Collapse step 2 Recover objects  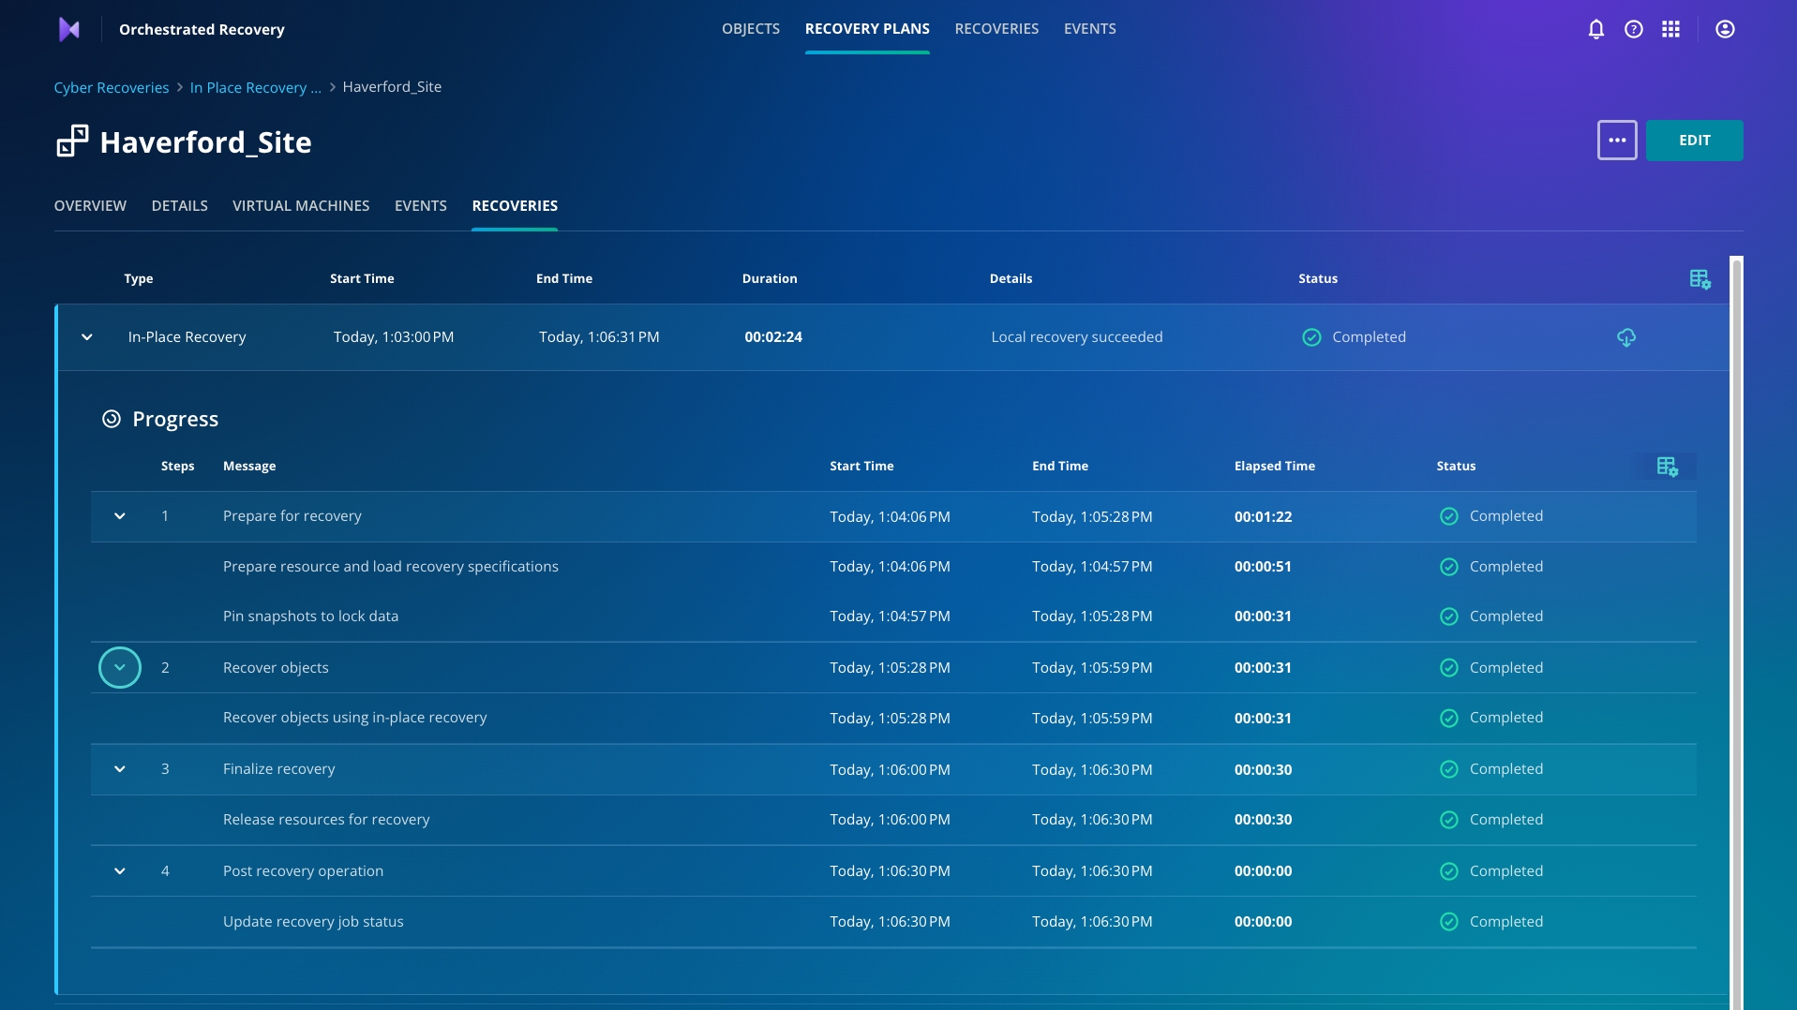pos(120,668)
